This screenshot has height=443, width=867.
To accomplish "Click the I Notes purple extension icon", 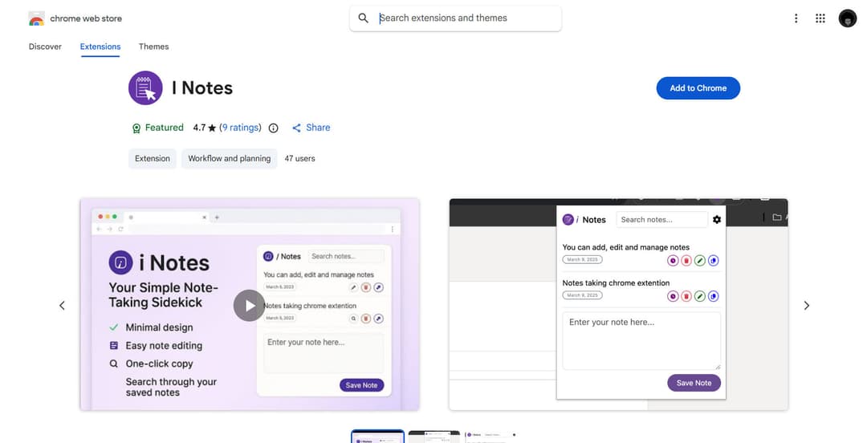I will coord(145,88).
